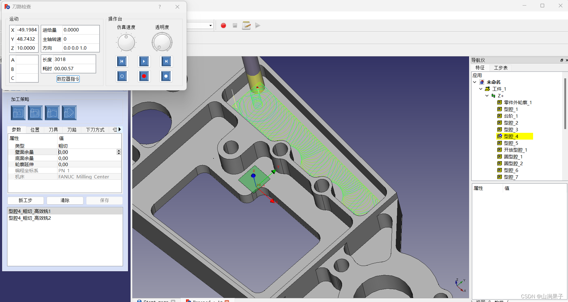The width and height of the screenshot is (568, 302).
Task: Select 圆型腔_2 in the navigator tree
Action: 513,164
